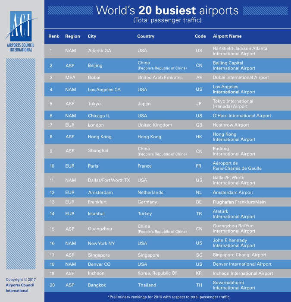Screen dimensions: 291x302
Task: Click the 'JP' code cell
Action: coord(199,104)
